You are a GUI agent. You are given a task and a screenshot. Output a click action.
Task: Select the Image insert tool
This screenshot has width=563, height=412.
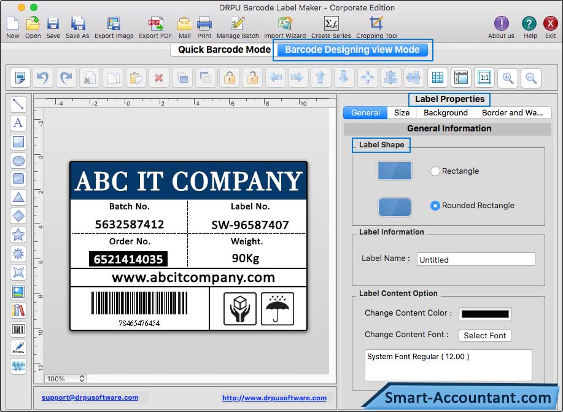18,292
